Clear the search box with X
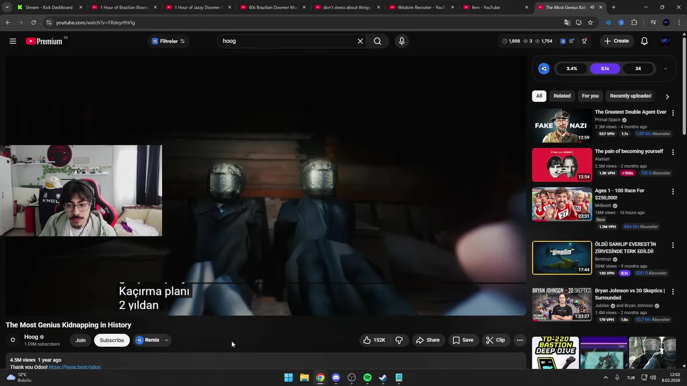This screenshot has height=386, width=687. [360, 41]
